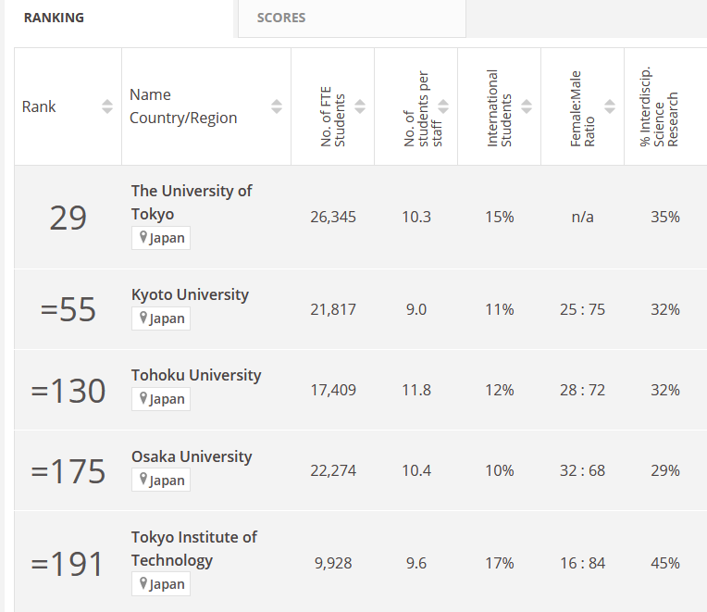This screenshot has width=707, height=612.
Task: Click map pin icon in Osaka University row
Action: tap(143, 479)
